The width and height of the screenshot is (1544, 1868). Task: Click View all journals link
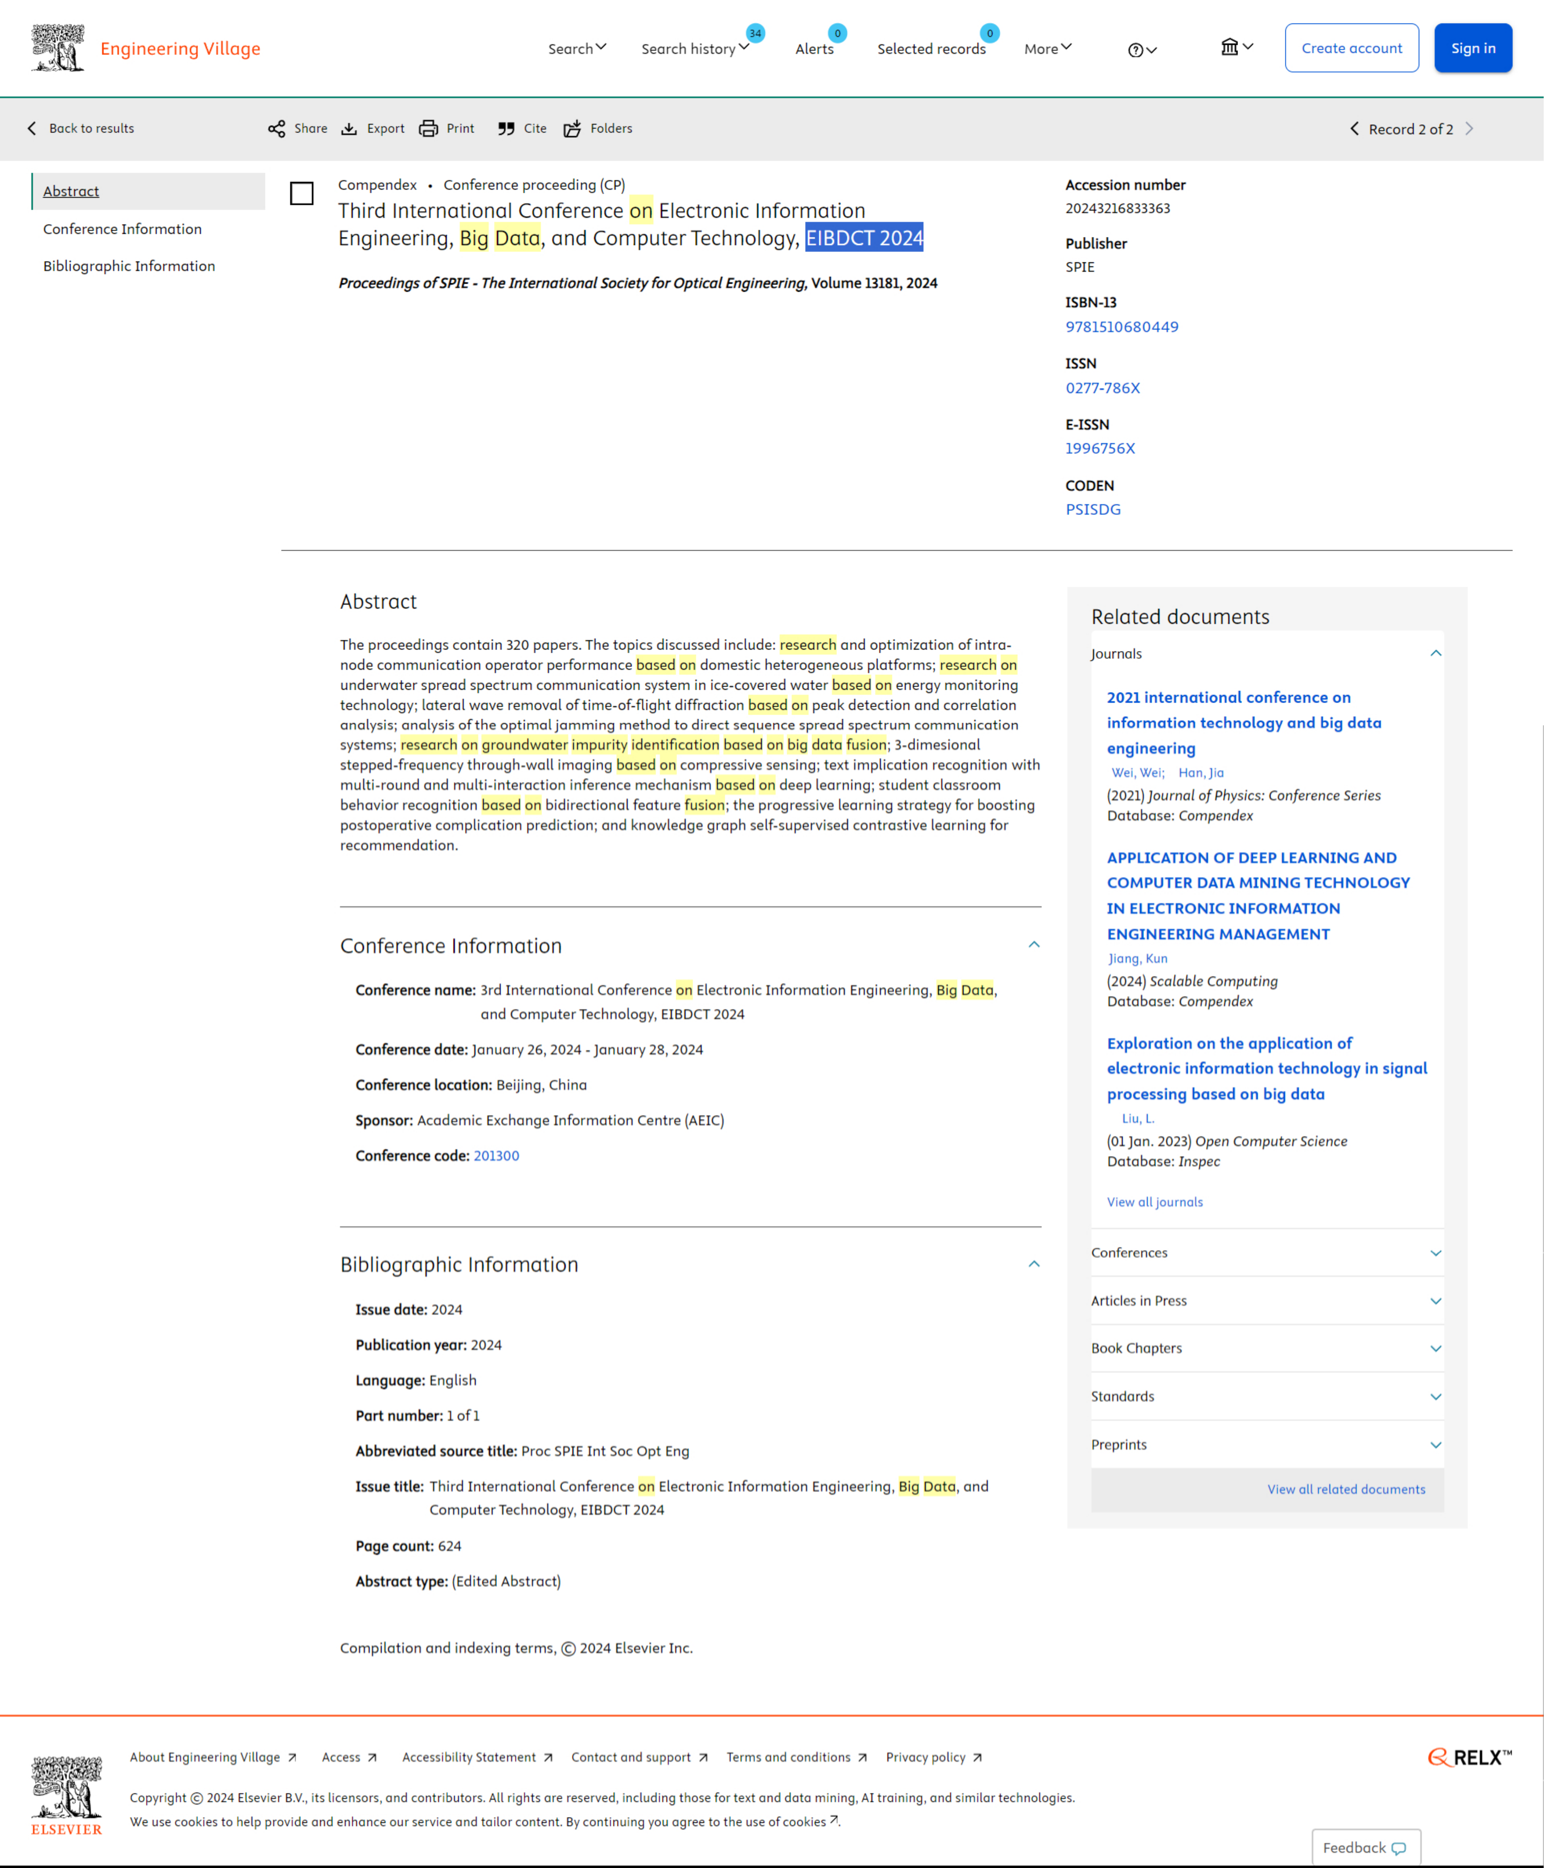[1155, 1202]
